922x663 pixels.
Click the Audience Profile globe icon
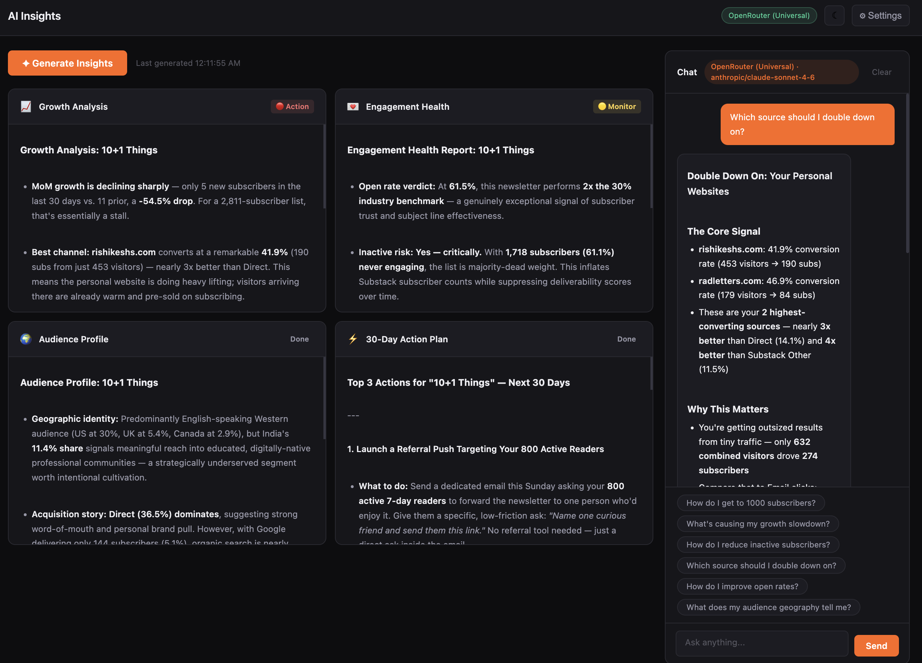26,339
